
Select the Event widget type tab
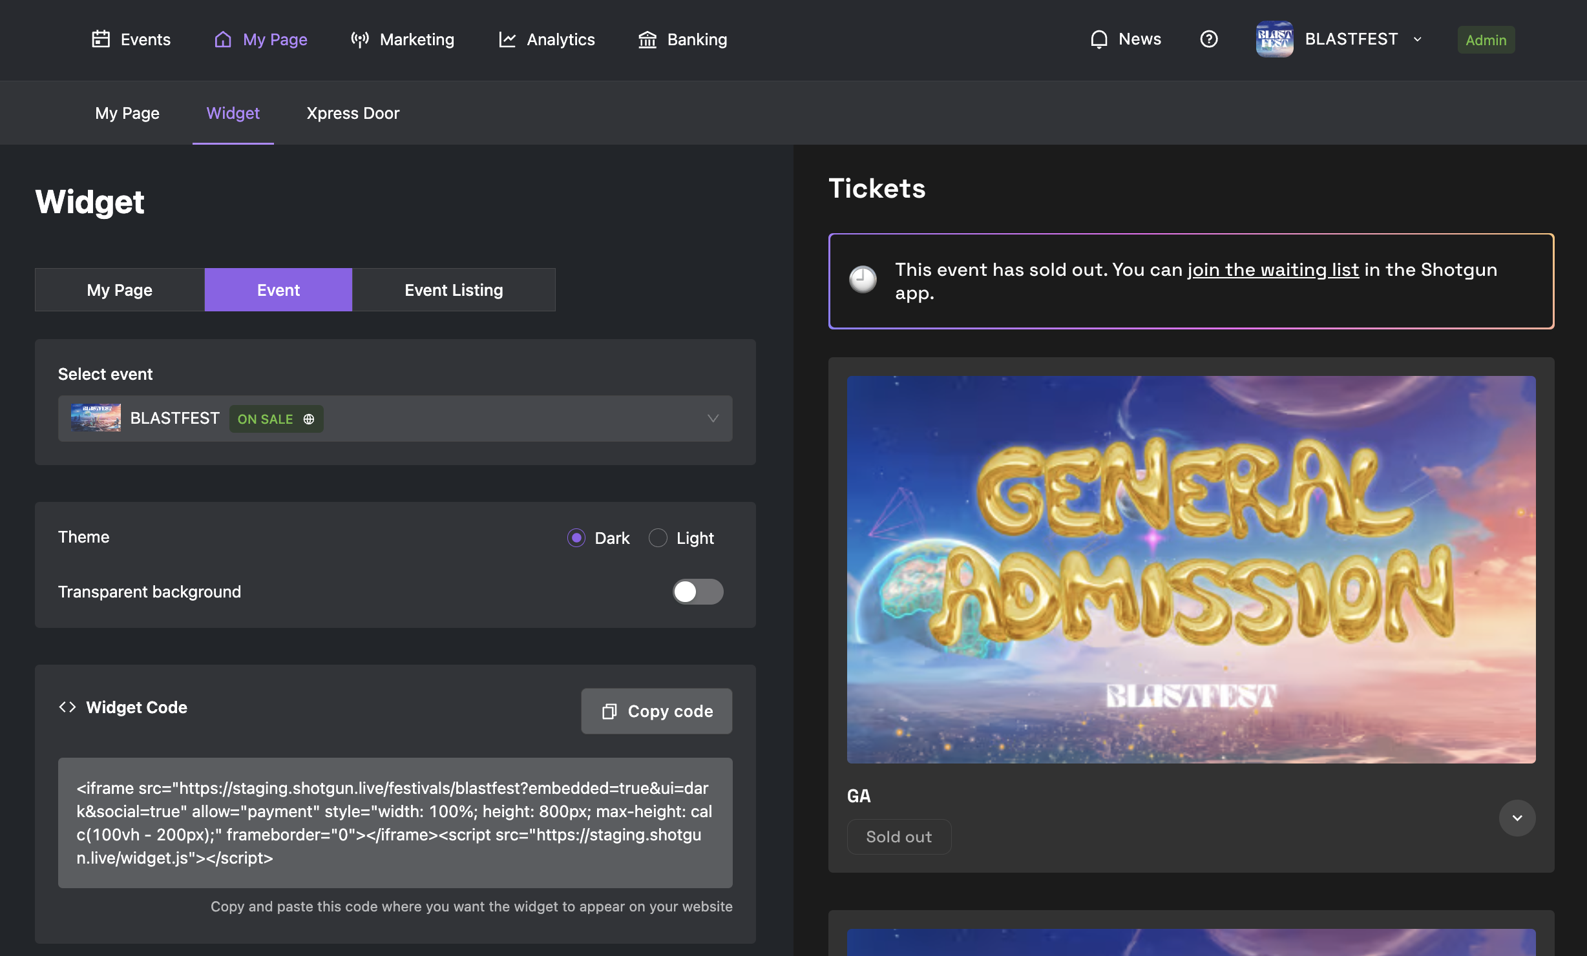279,290
